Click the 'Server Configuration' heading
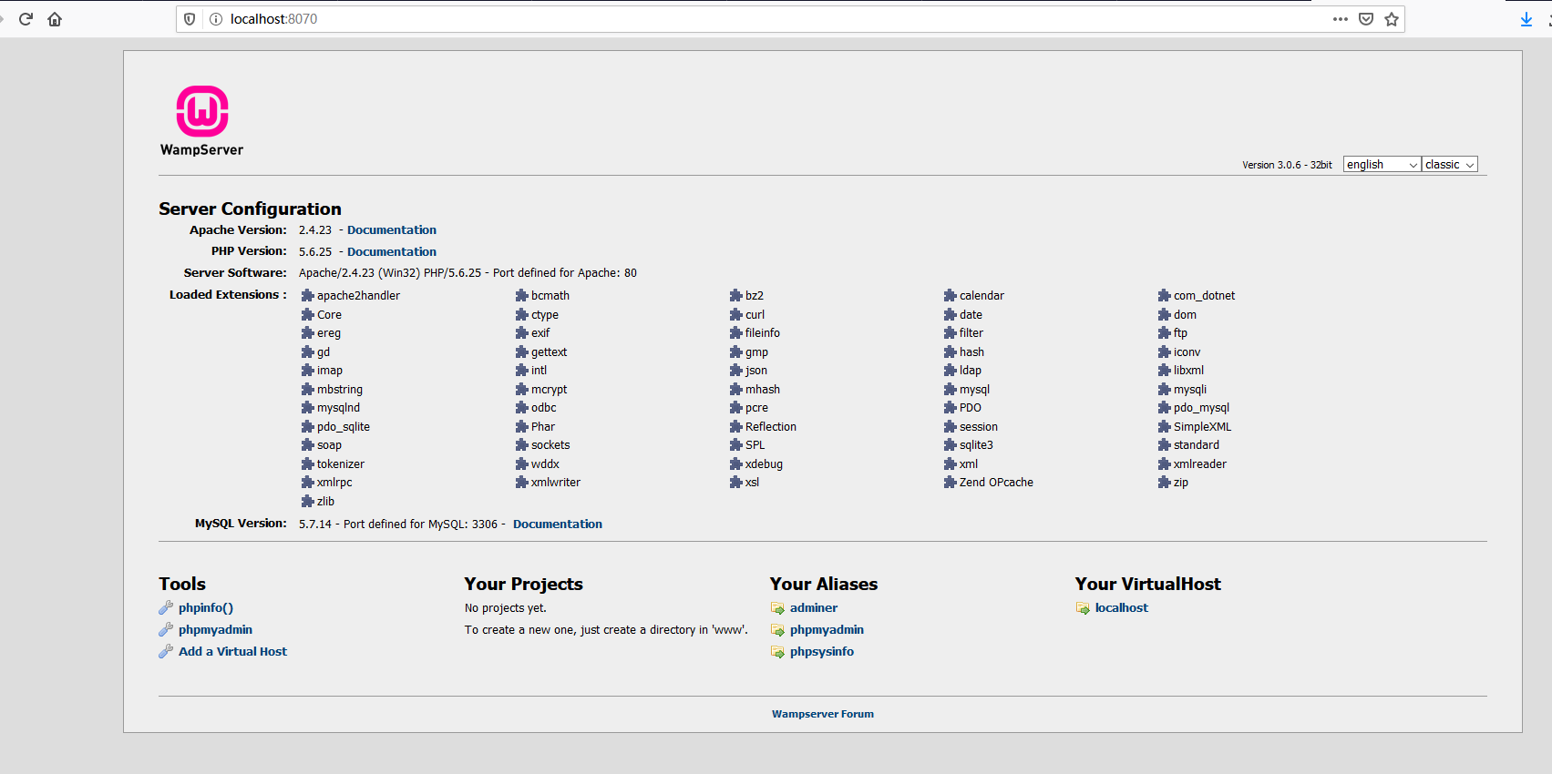The image size is (1552, 774). tap(250, 209)
